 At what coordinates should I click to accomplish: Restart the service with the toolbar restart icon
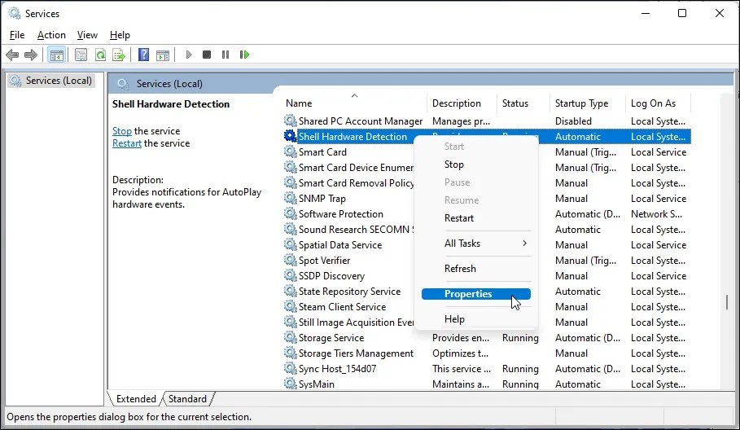[x=244, y=55]
